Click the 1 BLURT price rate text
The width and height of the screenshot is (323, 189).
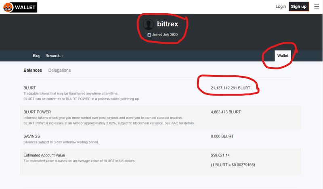(233, 165)
